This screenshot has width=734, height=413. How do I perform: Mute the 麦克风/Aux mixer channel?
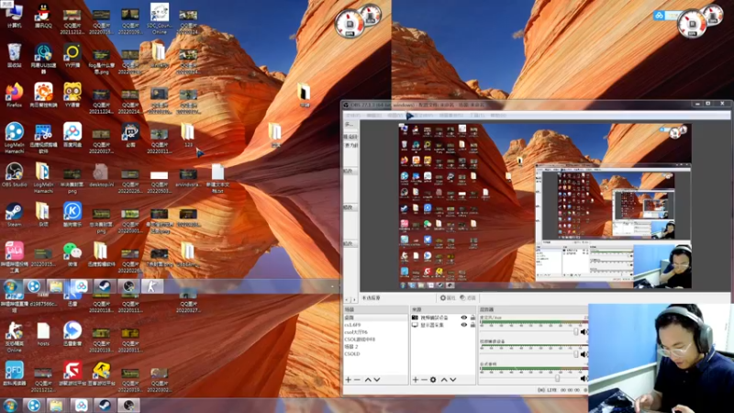[x=584, y=331]
